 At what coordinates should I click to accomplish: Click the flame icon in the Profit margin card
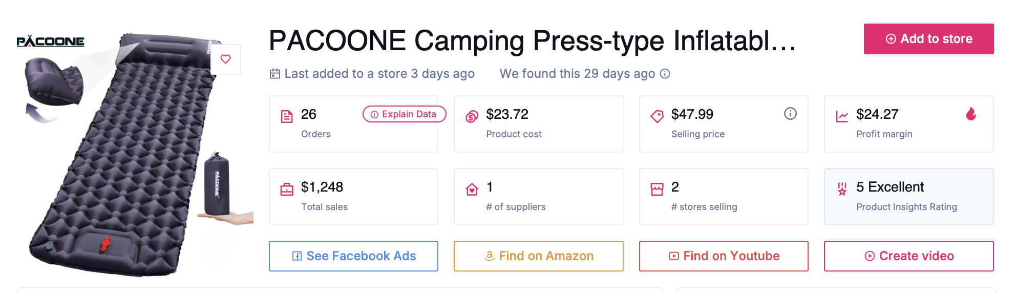tap(970, 114)
